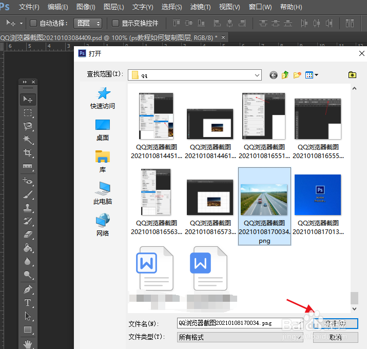Select highway image QQ浏览器截图20210108170034.png
This screenshot has width=367, height=349.
[264, 206]
